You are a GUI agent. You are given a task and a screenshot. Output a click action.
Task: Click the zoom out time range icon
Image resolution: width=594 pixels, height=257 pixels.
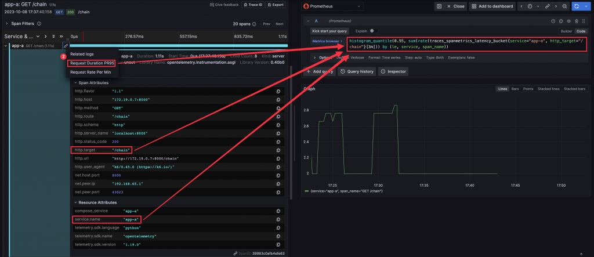(x=564, y=6)
